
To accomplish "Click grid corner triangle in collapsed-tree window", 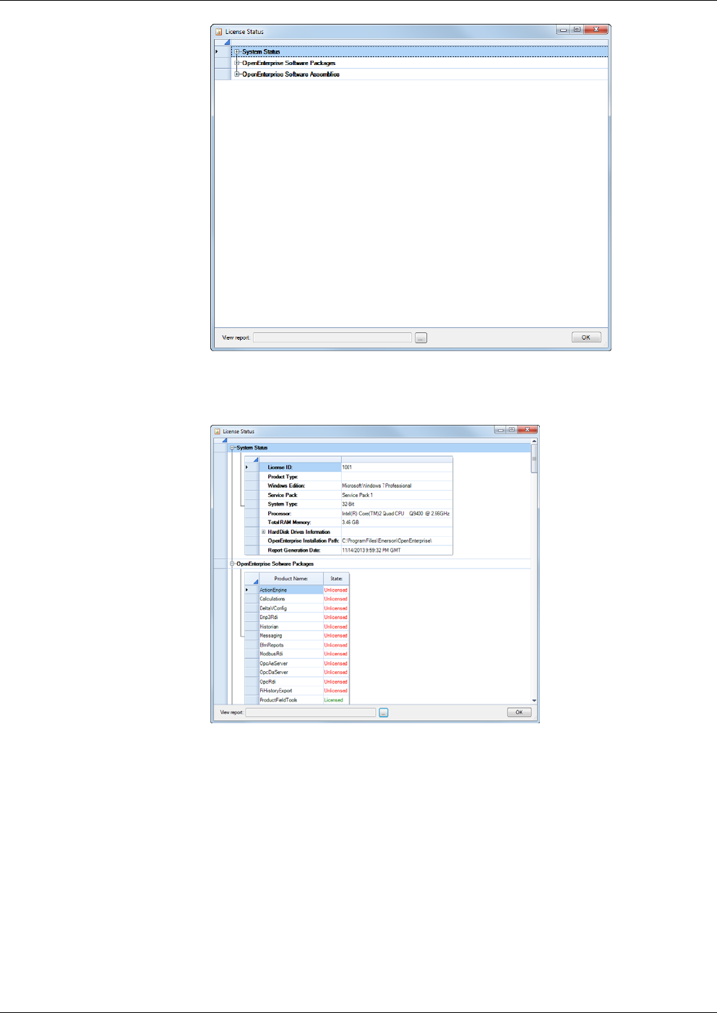I will [x=226, y=42].
